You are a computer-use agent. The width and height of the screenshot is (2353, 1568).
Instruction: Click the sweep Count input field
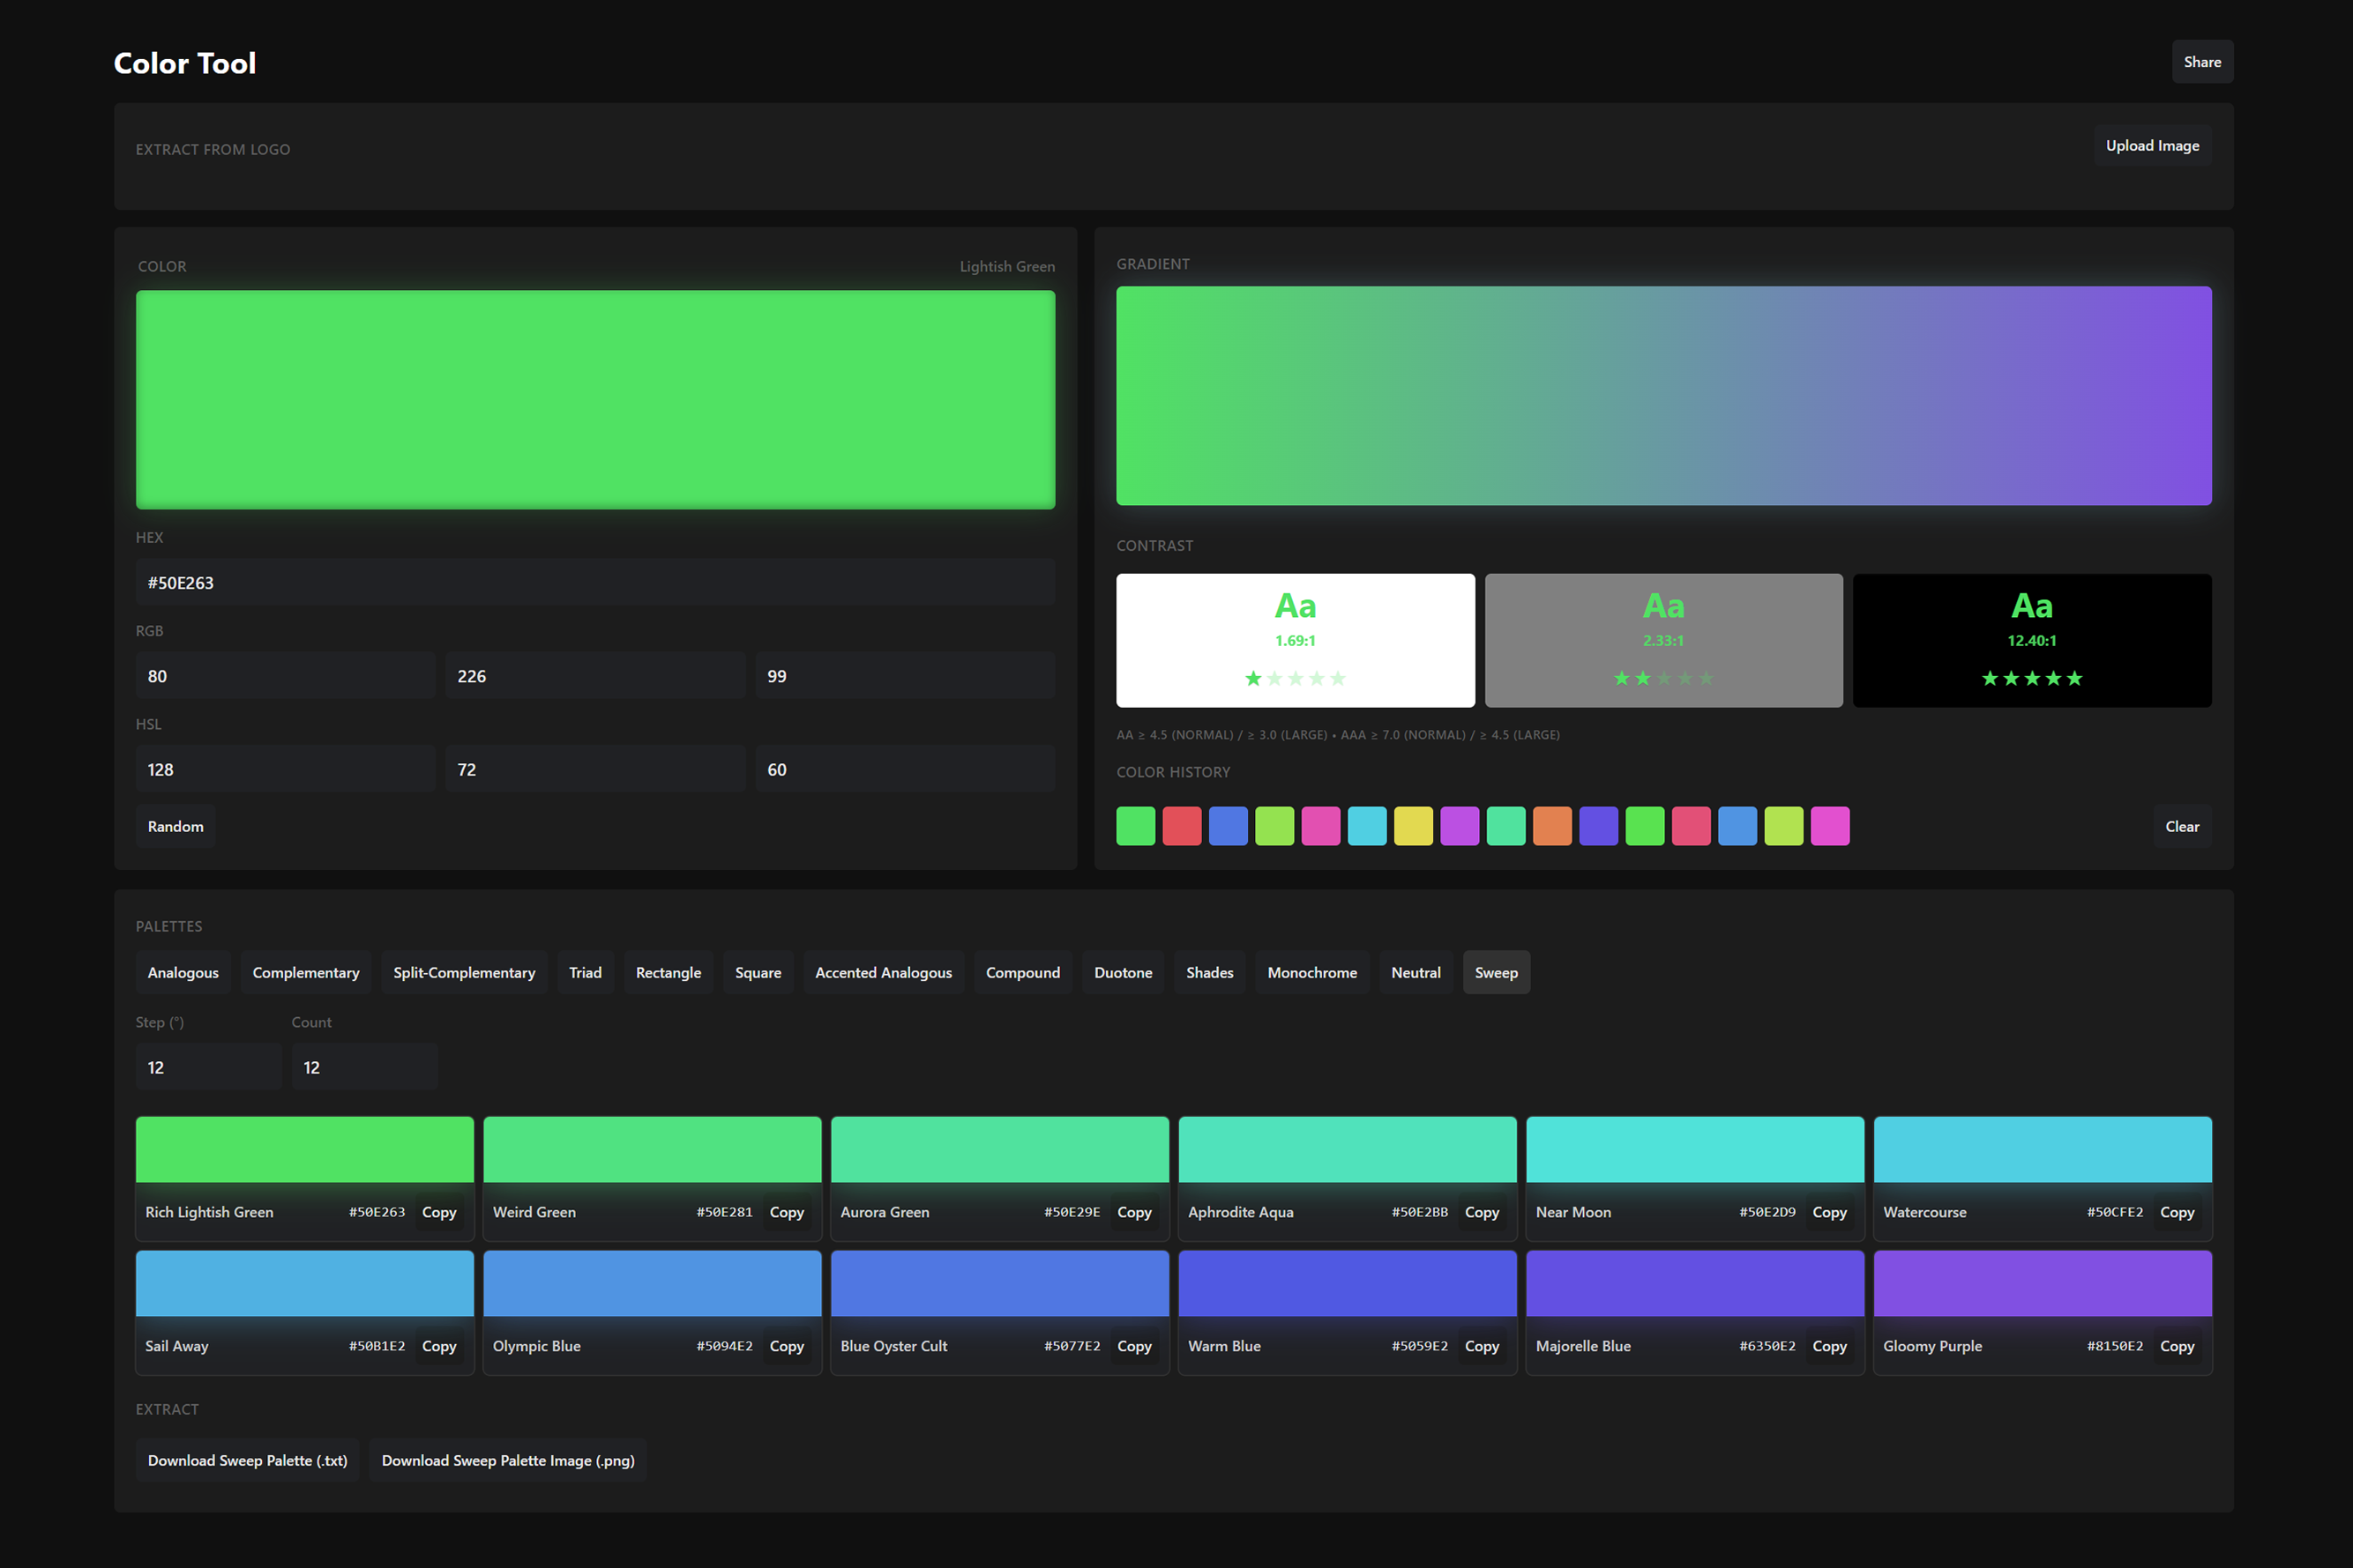click(x=364, y=1067)
